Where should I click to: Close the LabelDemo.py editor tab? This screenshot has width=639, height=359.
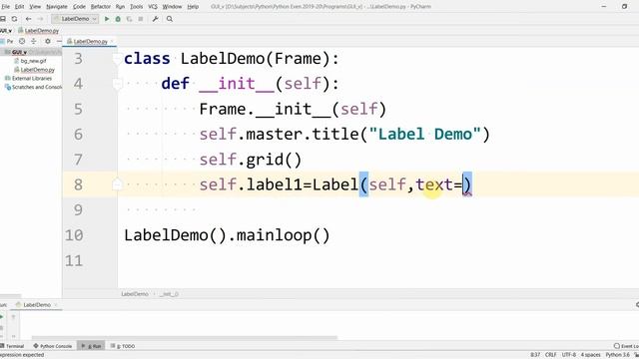click(x=112, y=42)
